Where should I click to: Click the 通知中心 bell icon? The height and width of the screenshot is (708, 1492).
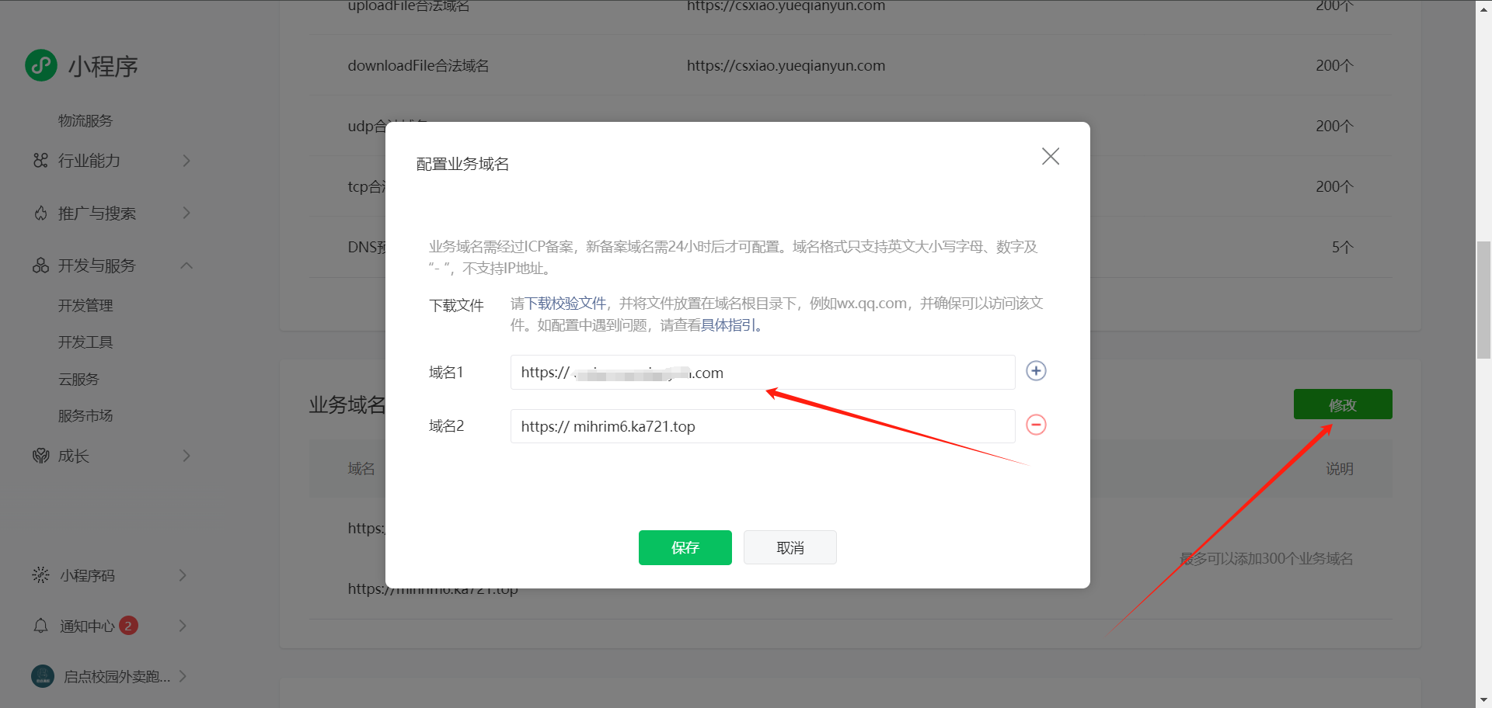click(41, 626)
